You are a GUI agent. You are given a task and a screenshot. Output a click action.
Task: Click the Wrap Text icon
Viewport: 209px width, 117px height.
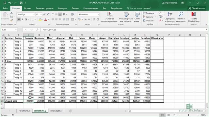click(x=72, y=14)
